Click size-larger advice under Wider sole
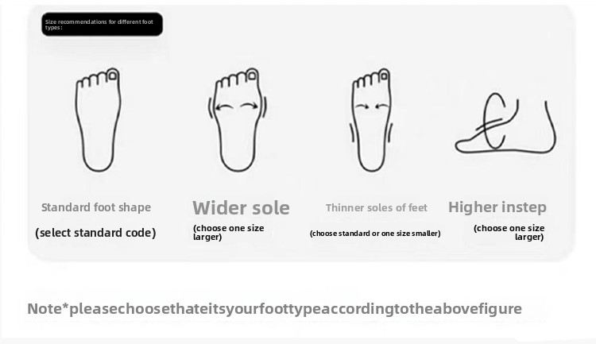Viewport: 596px width, 344px height. [x=228, y=233]
